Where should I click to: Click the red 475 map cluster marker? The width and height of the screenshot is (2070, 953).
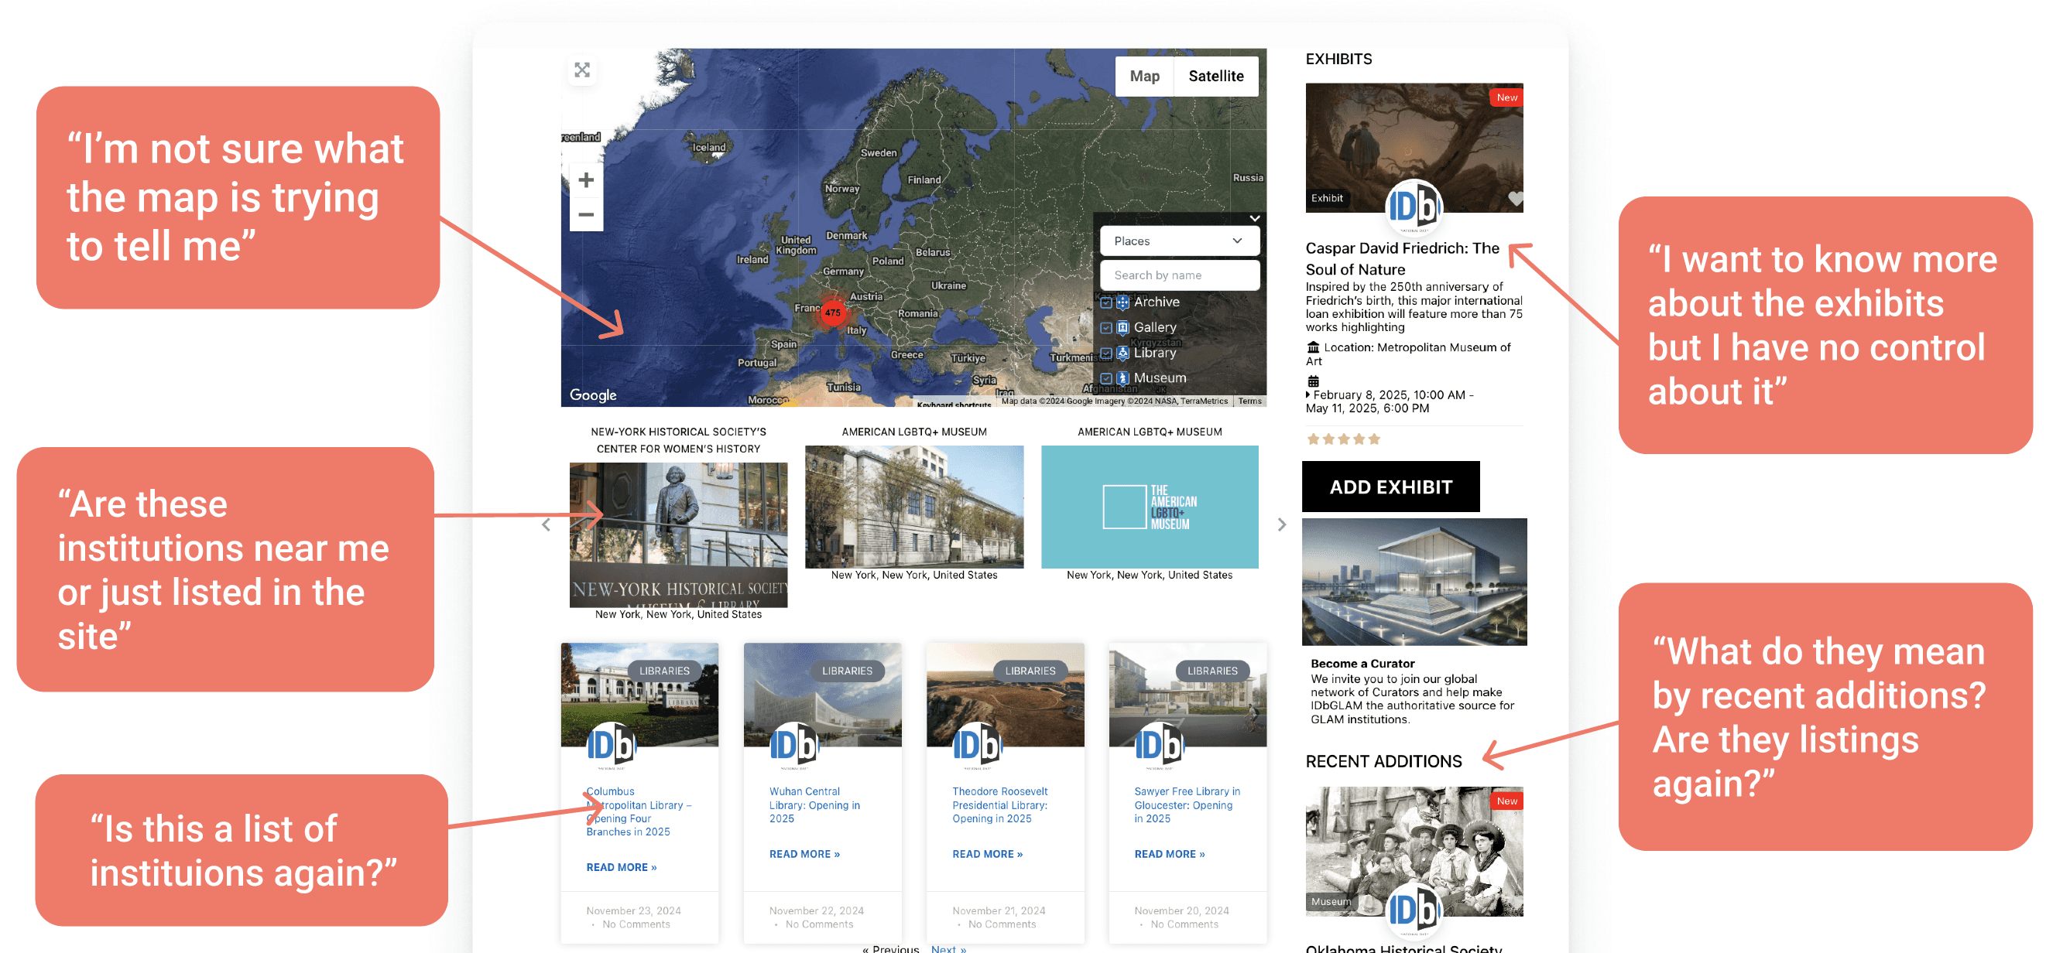(832, 313)
